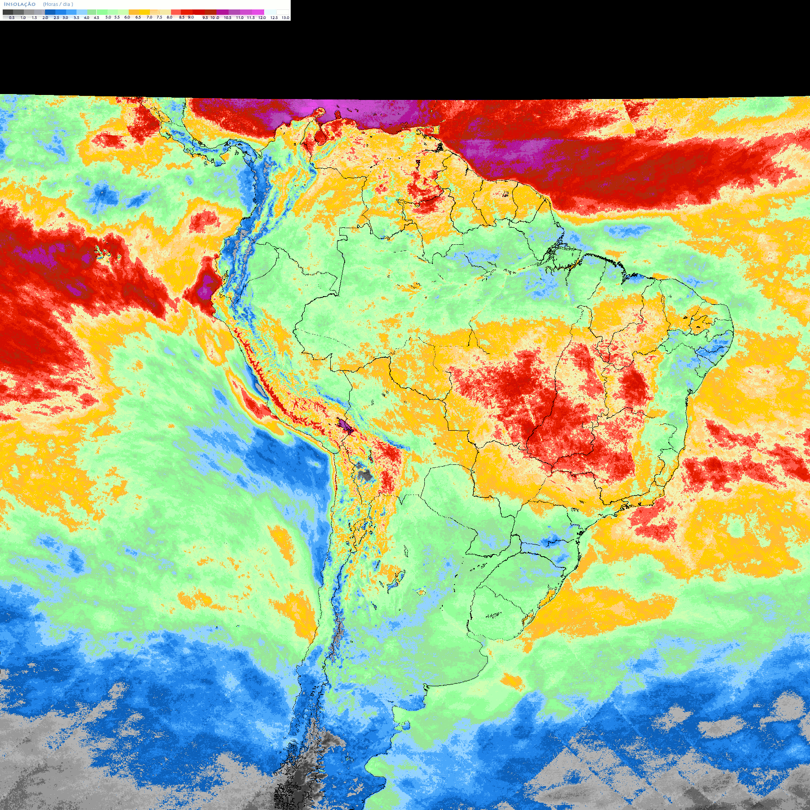Select the 7.0 legend value label

coord(149,17)
